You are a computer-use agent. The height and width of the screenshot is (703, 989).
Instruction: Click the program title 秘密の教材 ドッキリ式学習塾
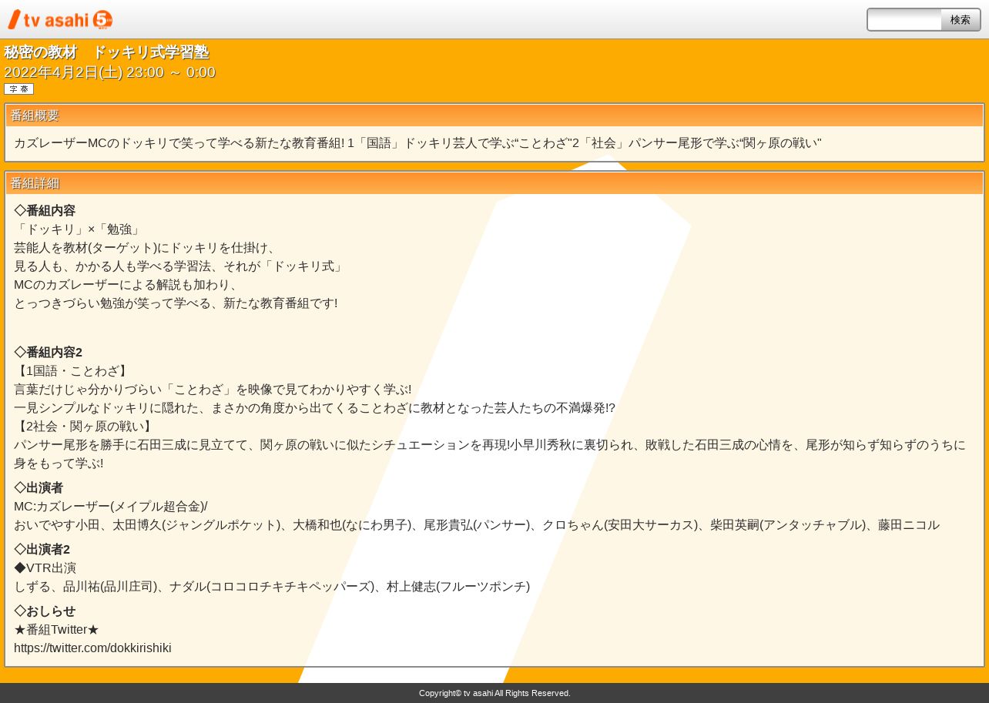(x=106, y=52)
